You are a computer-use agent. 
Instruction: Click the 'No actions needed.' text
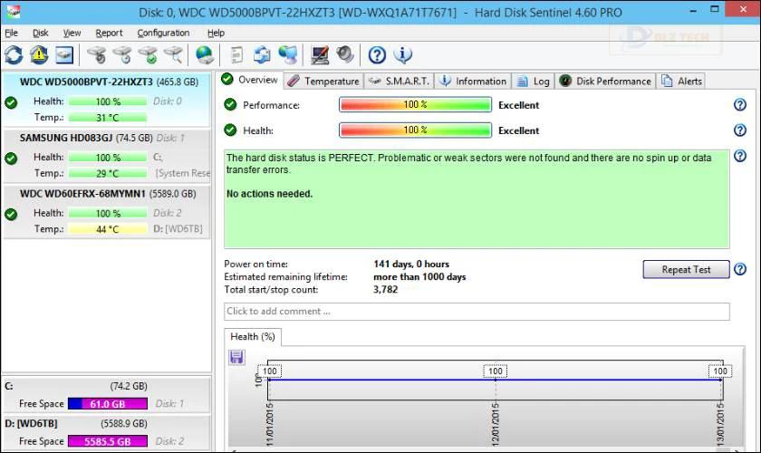point(269,194)
